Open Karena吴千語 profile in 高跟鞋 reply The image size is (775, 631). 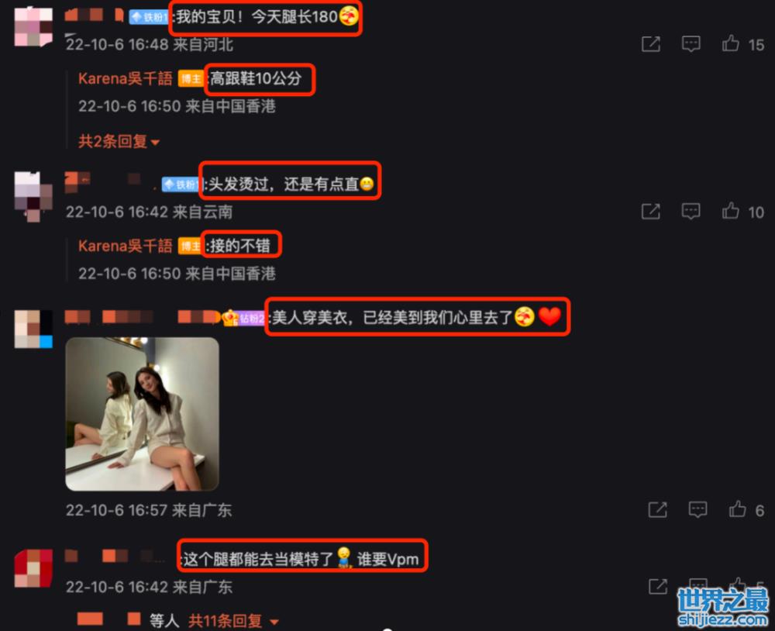125,78
